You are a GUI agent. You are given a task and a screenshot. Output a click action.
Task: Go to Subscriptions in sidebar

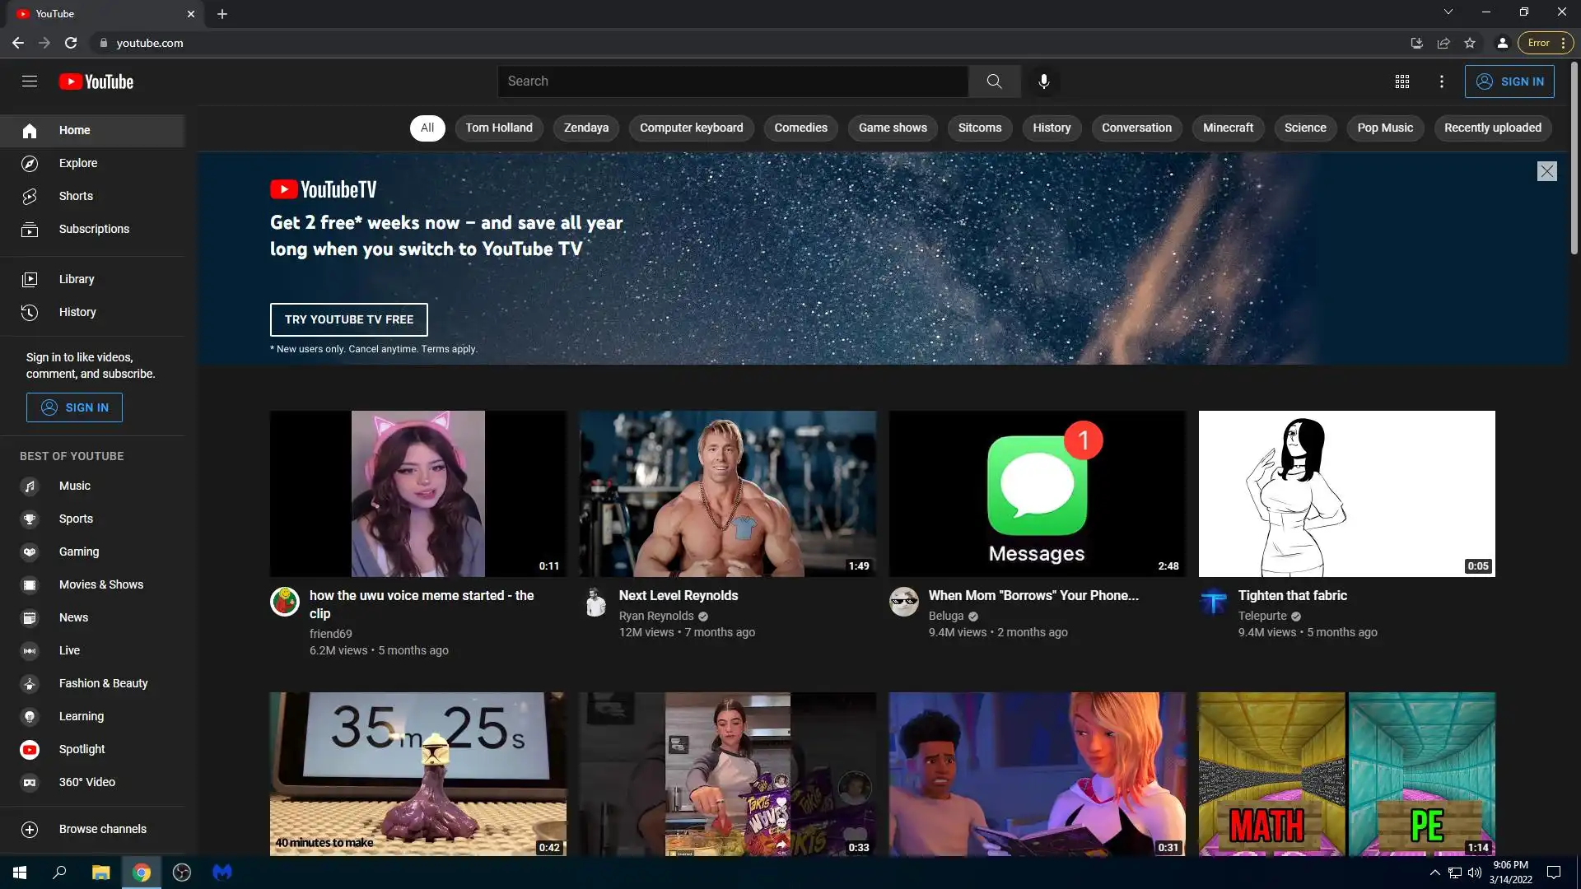point(94,229)
